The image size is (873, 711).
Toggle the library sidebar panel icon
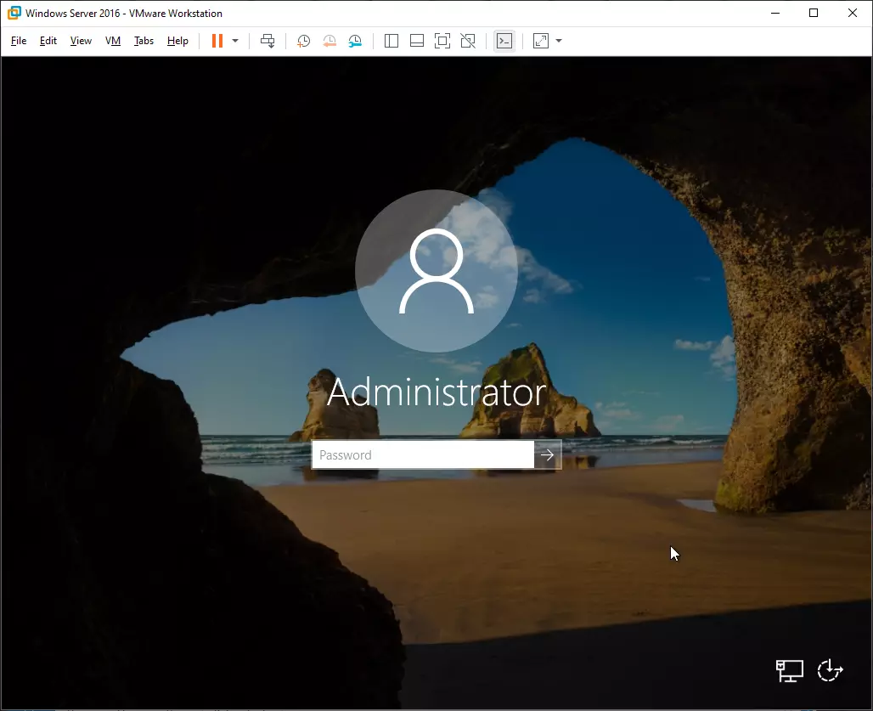pyautogui.click(x=391, y=41)
